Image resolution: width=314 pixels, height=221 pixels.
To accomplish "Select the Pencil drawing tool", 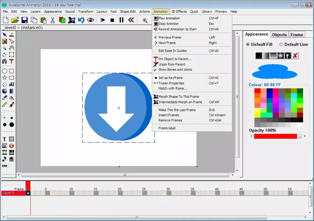I will click(4, 104).
